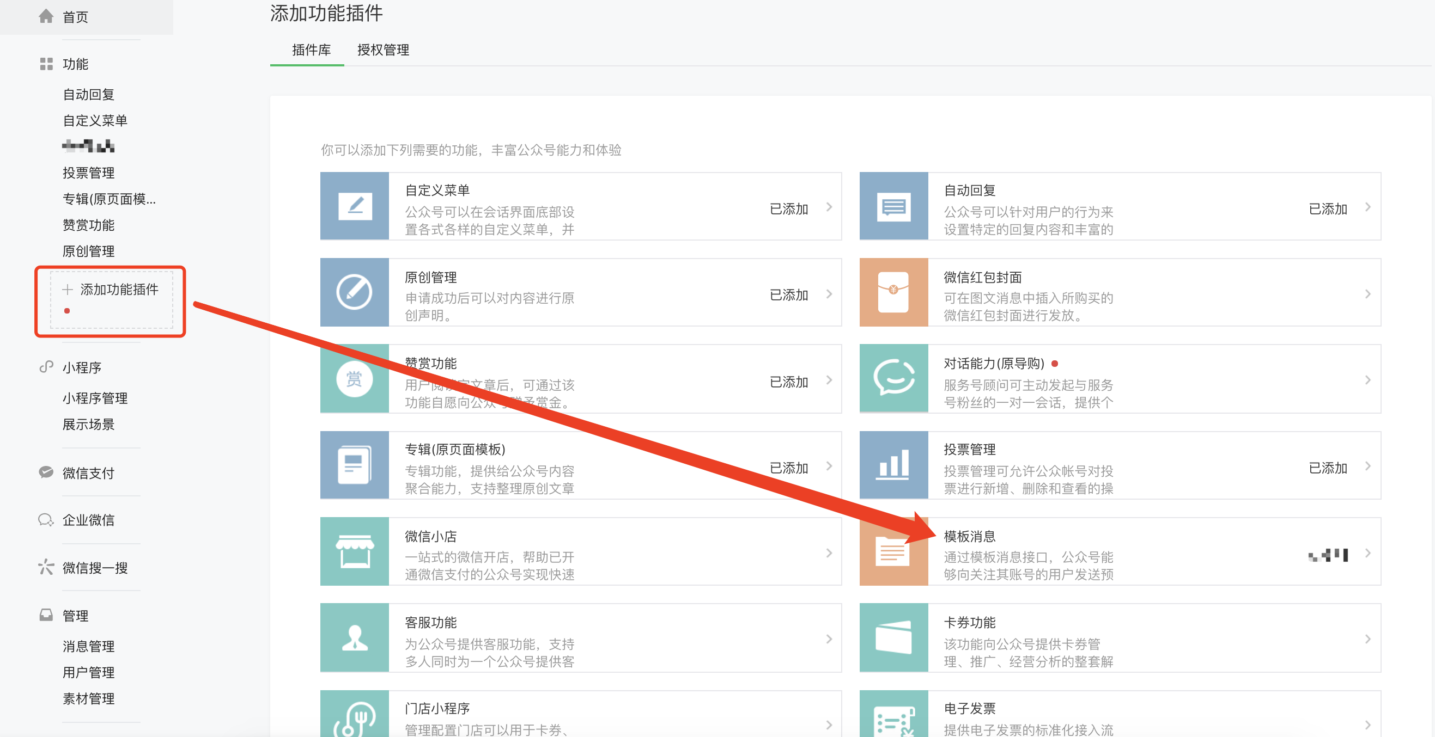Switch to the 插件库 tab
Viewport: 1435px width, 737px height.
tap(311, 50)
